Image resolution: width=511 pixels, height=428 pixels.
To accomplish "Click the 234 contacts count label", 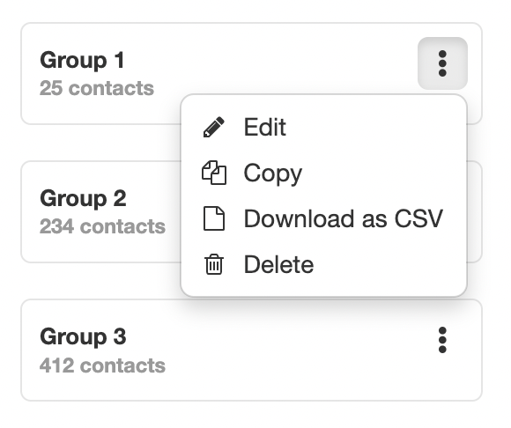I will pos(102,226).
